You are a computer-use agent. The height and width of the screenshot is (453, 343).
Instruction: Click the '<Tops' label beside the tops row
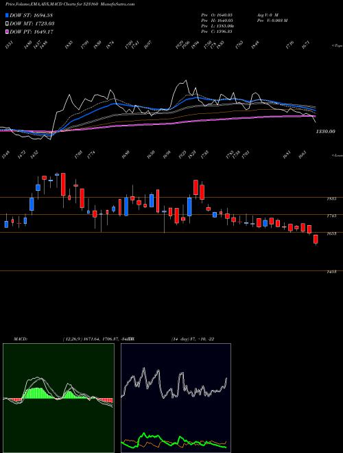[x=337, y=46]
